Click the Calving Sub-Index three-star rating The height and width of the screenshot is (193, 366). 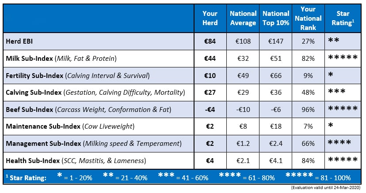pyautogui.click(x=336, y=92)
